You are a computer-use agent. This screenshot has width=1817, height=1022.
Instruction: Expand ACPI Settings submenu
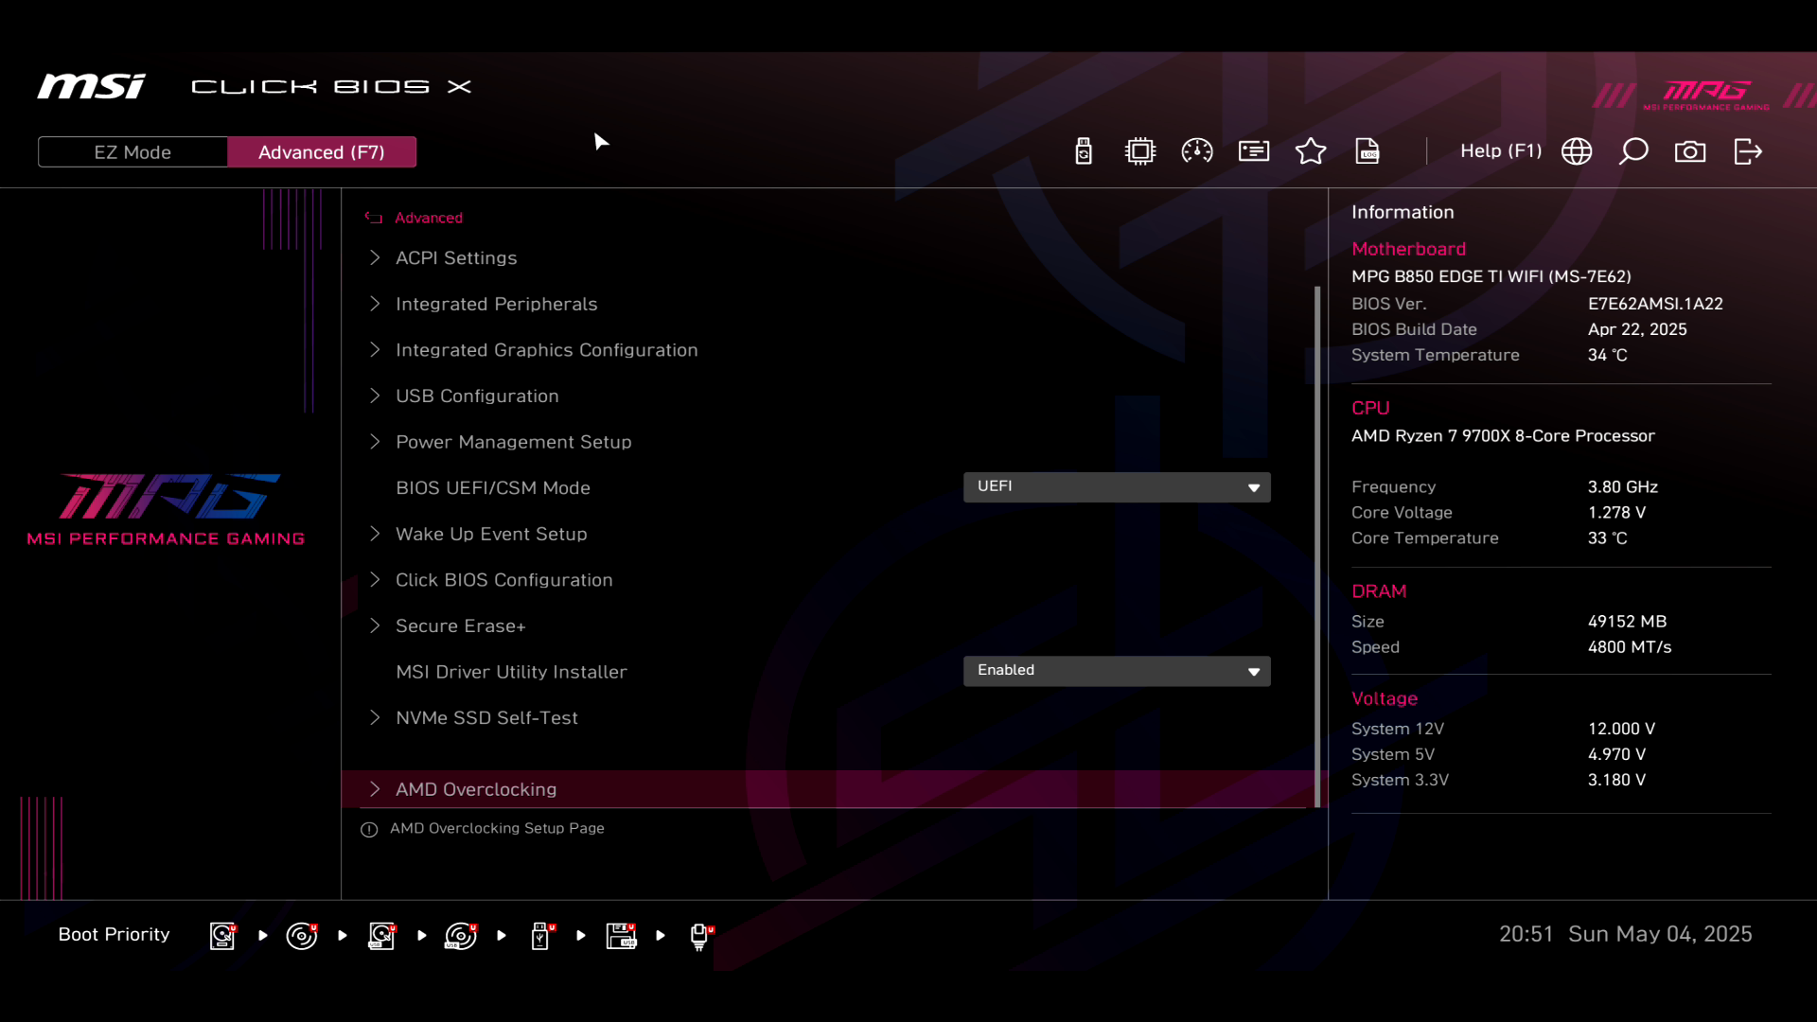(x=456, y=258)
